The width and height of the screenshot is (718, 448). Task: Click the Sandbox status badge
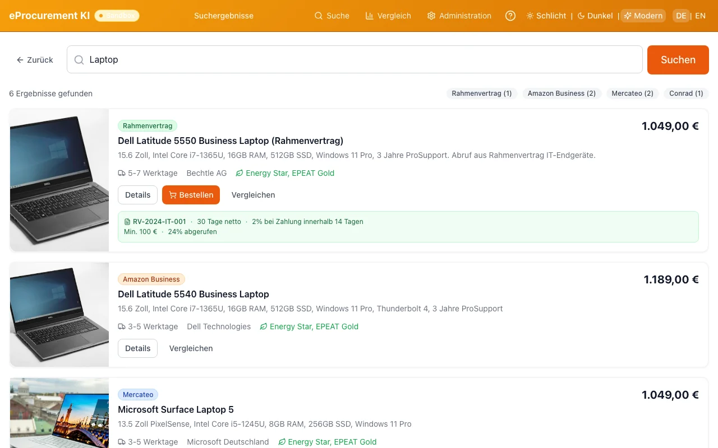coord(117,16)
